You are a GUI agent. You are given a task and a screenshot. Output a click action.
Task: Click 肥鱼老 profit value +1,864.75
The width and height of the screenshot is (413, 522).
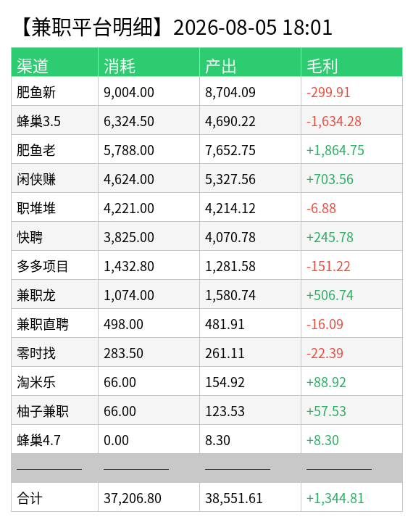point(335,150)
